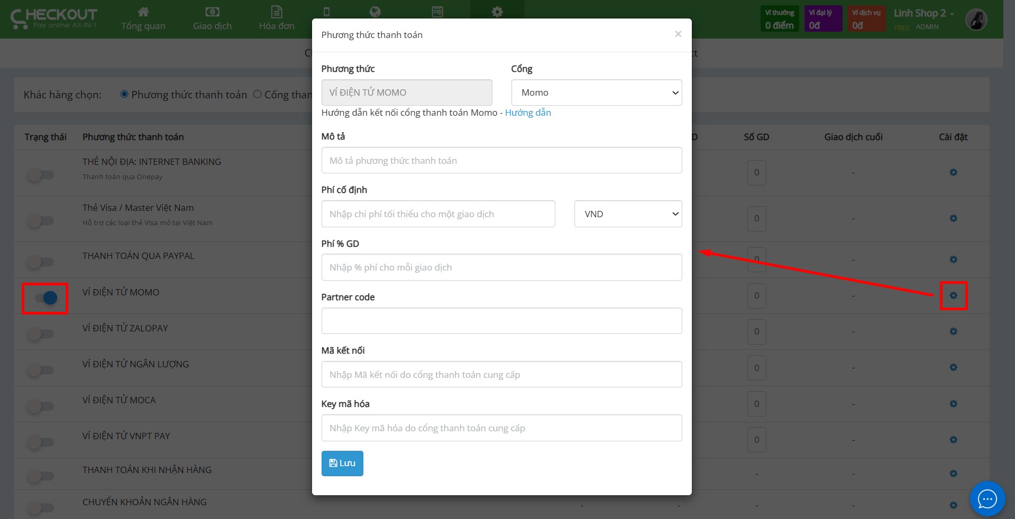Toggle status for Thanh toán qua PayPal
This screenshot has height=519, width=1015.
[x=41, y=262]
